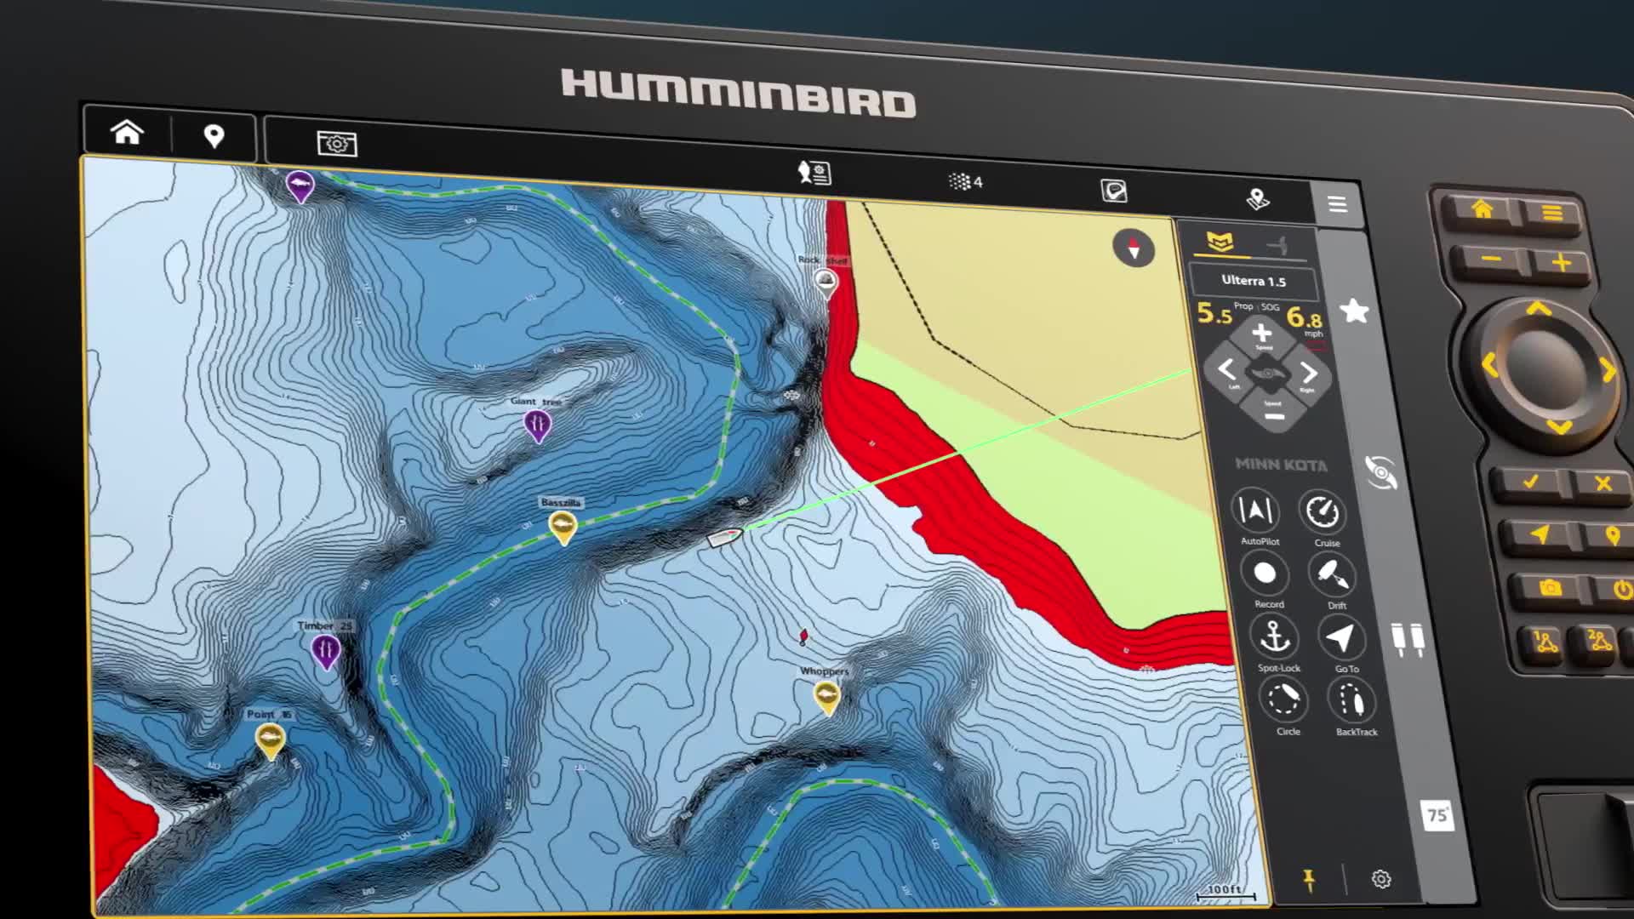Increase trolling motor speed with plus
Image resolution: width=1634 pixels, height=919 pixels.
[1262, 333]
